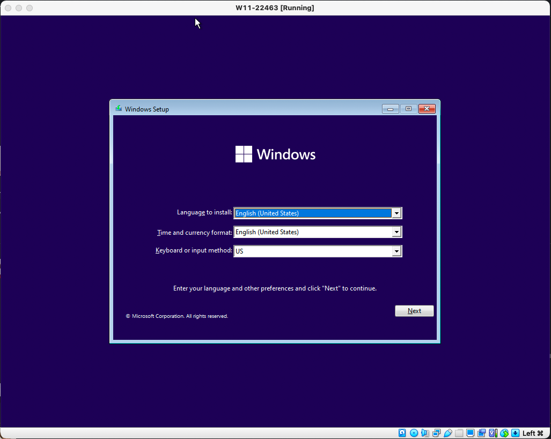Click the keyboard capture arrow indicator
This screenshot has height=439, width=551.
click(516, 433)
